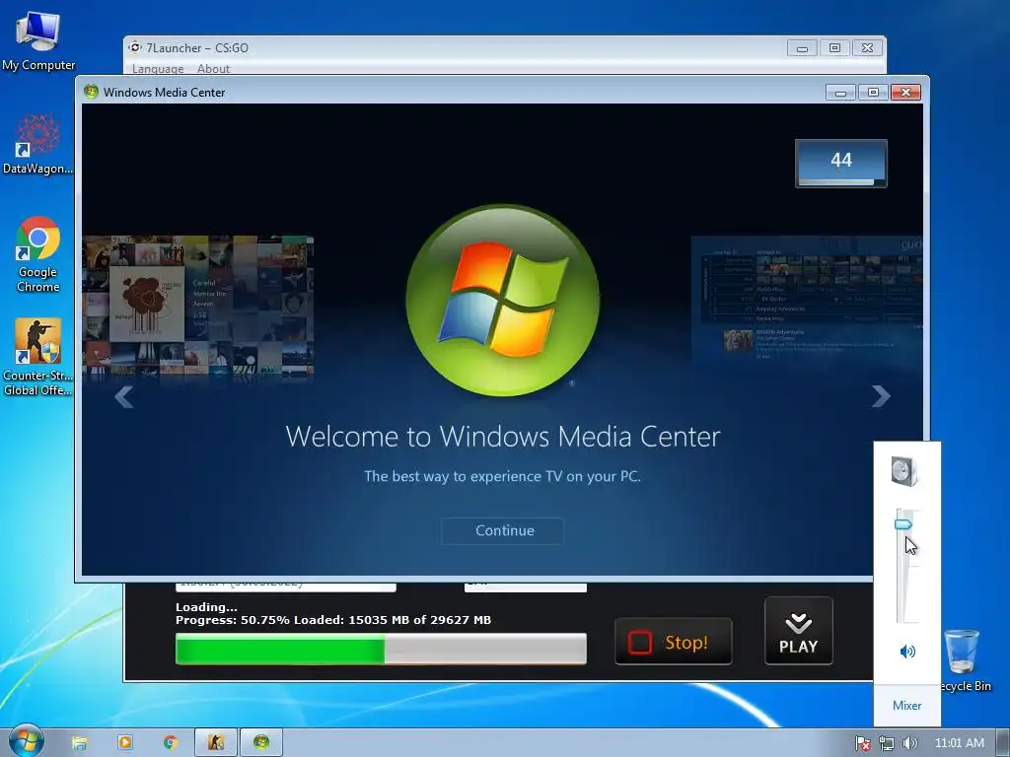Open Windows Explorer from taskbar
Screen dimensions: 1010x757
pos(79,742)
